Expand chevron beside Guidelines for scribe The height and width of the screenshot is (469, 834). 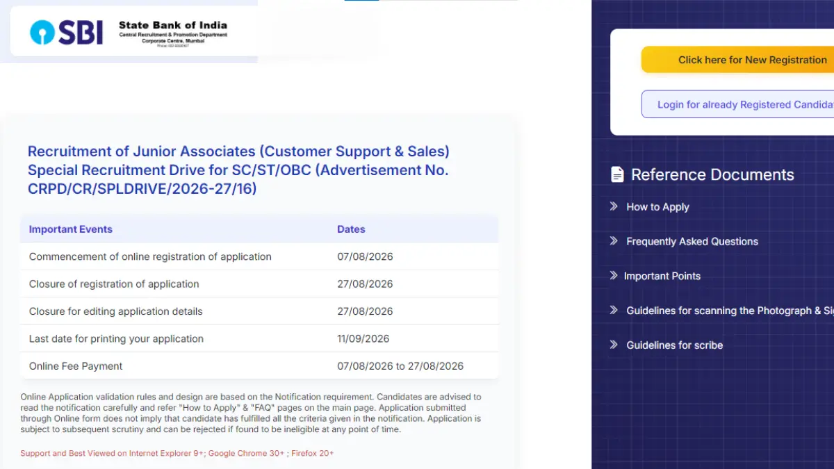click(x=614, y=345)
